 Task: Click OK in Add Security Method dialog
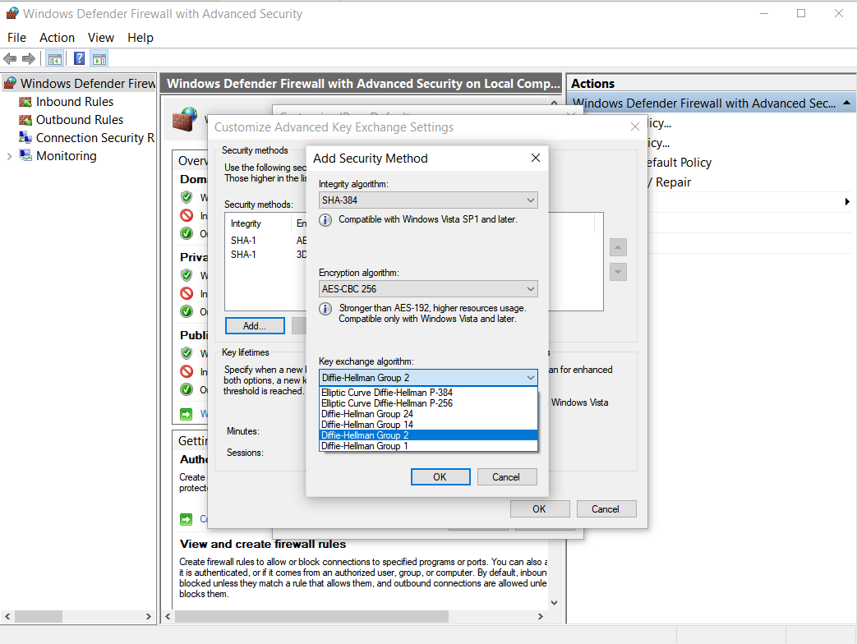pyautogui.click(x=440, y=477)
